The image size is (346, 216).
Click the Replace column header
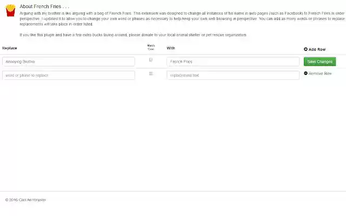(10, 48)
